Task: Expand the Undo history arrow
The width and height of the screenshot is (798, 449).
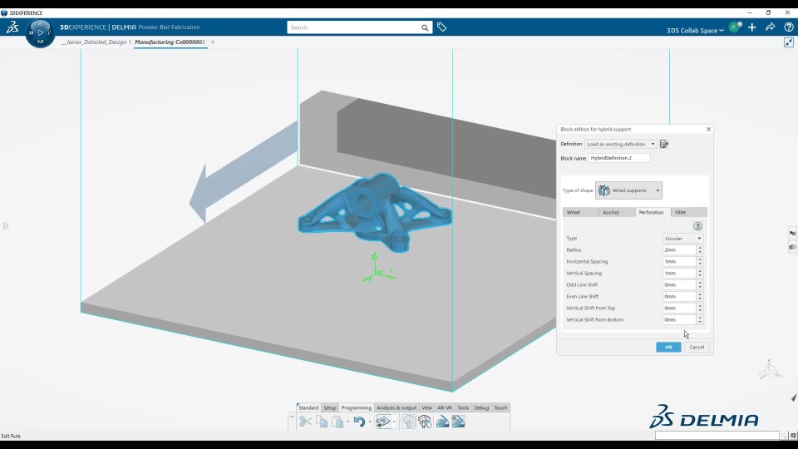Action: pos(370,422)
